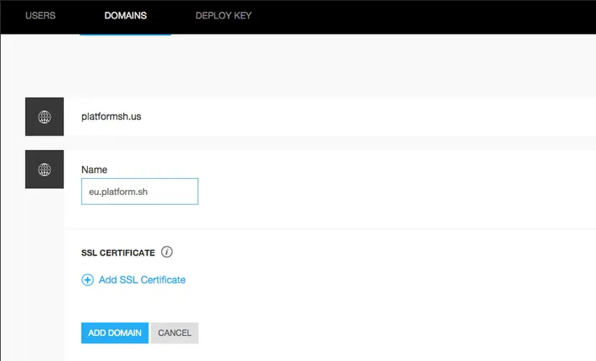
Task: Select the SSL CERTIFICATE heading text
Action: click(x=118, y=253)
